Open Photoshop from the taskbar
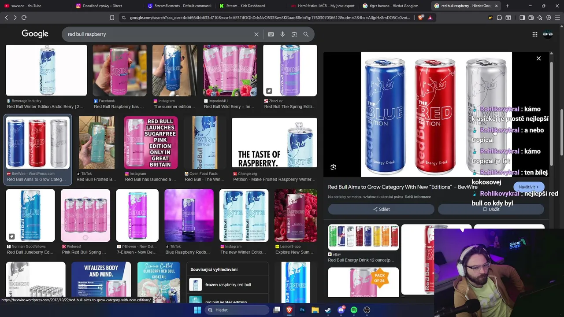The width and height of the screenshot is (564, 317). pyautogui.click(x=302, y=310)
